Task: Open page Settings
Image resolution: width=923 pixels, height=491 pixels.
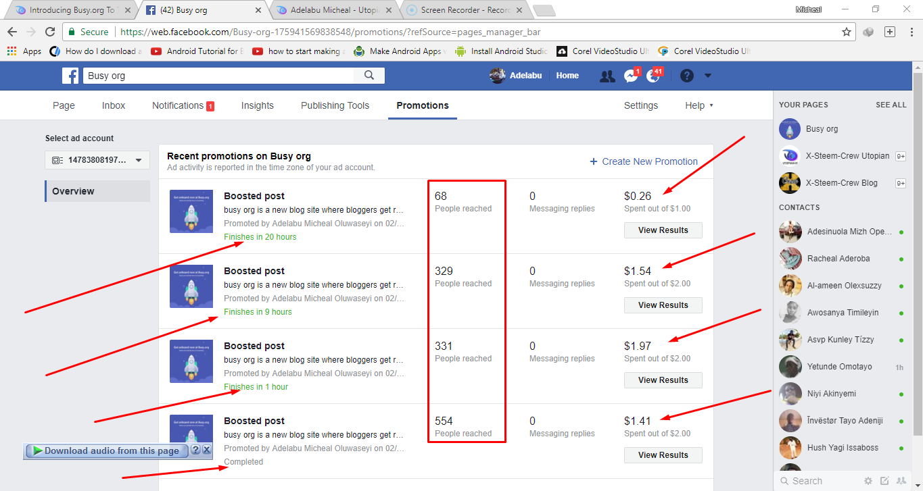Action: (641, 105)
